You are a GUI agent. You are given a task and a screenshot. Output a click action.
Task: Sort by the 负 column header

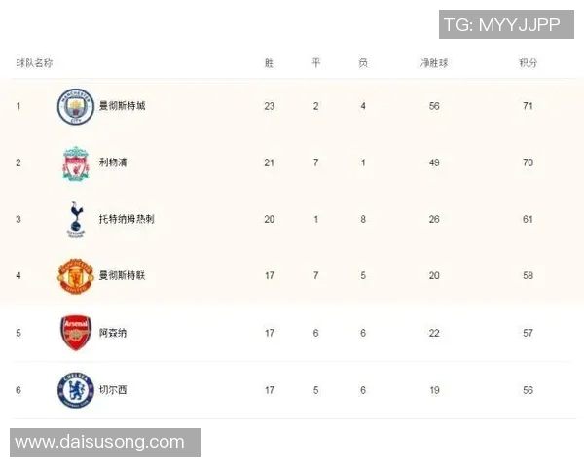363,63
